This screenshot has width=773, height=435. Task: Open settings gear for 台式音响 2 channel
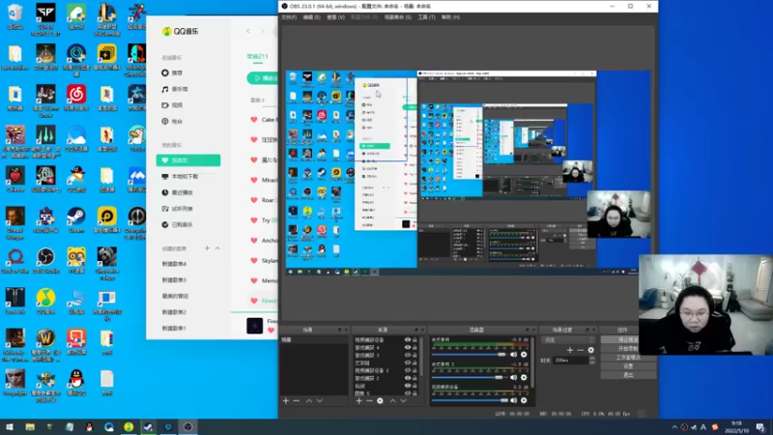tap(524, 378)
